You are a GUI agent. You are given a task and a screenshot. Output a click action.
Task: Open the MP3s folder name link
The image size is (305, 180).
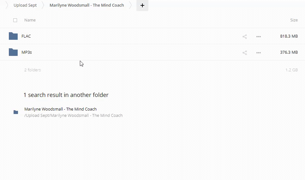coord(27,52)
